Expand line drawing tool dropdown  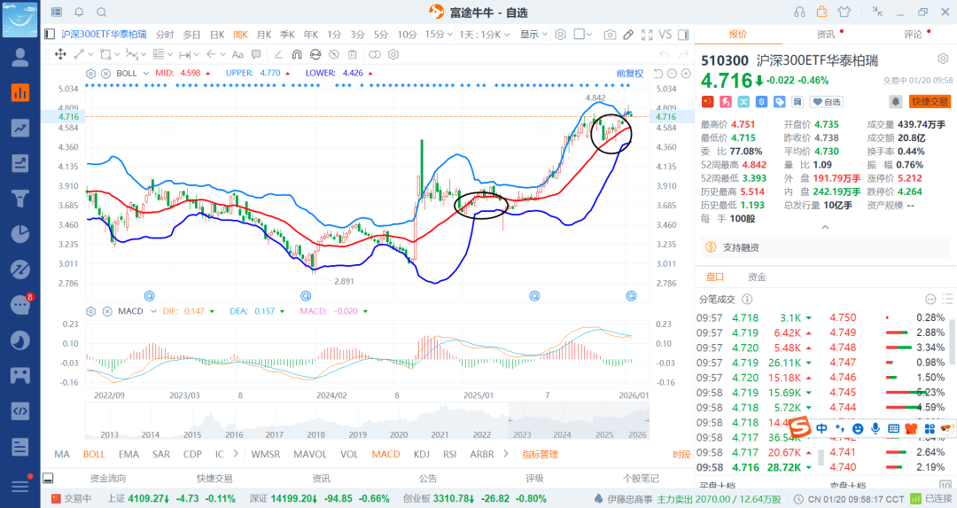point(92,54)
